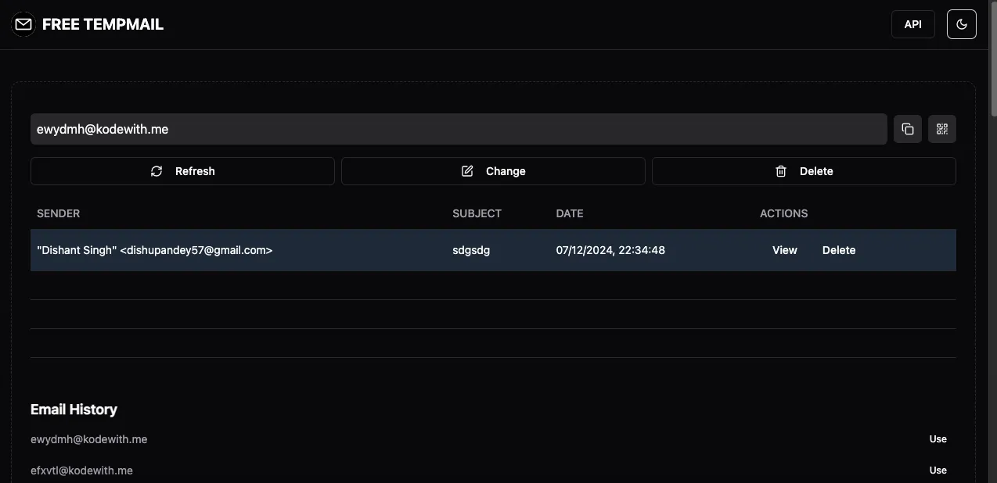
Task: Open the API page
Action: 912,24
